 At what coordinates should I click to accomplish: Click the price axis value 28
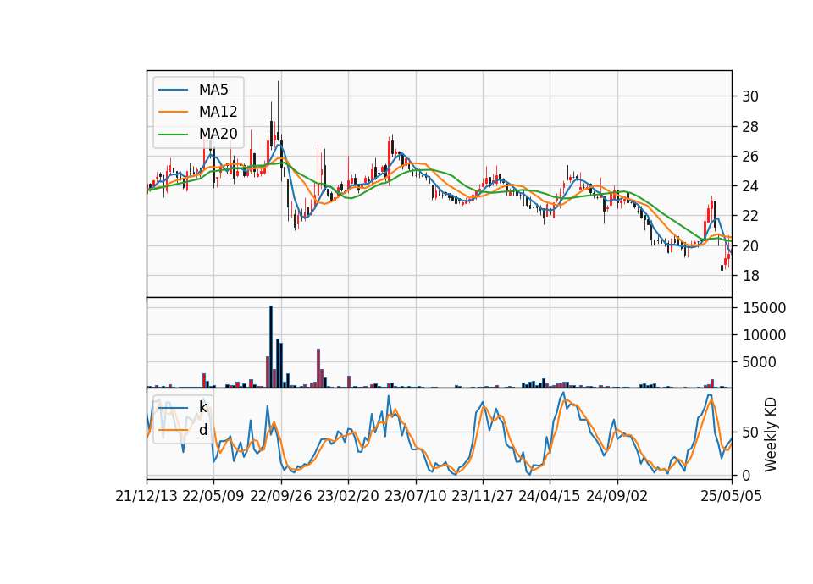click(x=750, y=126)
